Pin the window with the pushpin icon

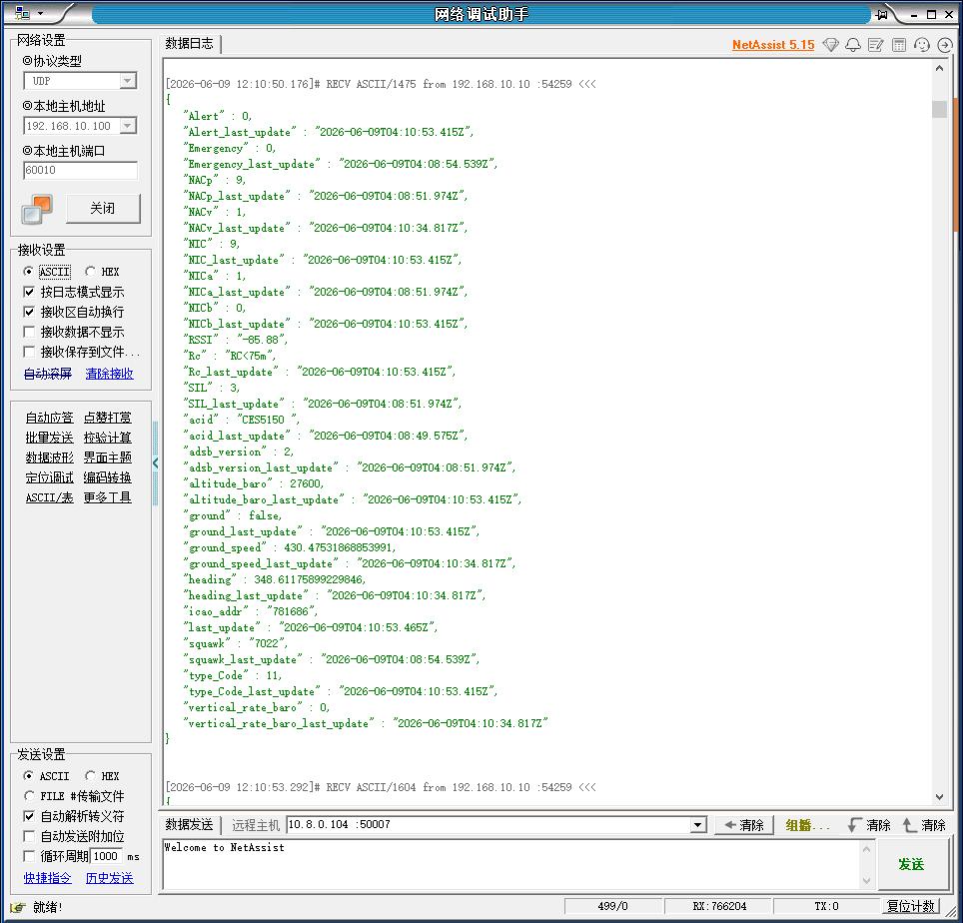(x=882, y=14)
